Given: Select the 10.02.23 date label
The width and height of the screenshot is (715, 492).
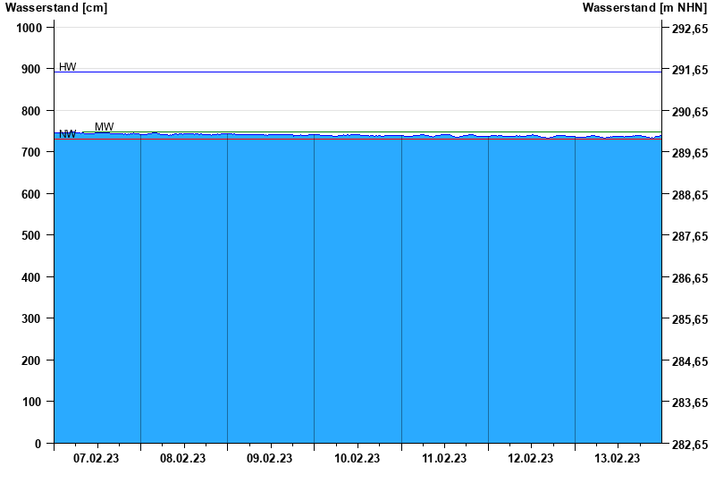Looking at the screenshot, I should 357,459.
